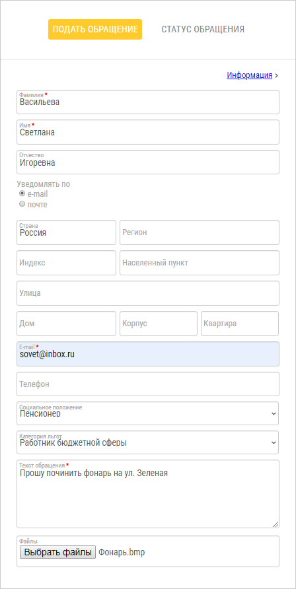Screen dimensions: 296x589
Task: Click the textarea resize grip icon
Action: click(276, 524)
